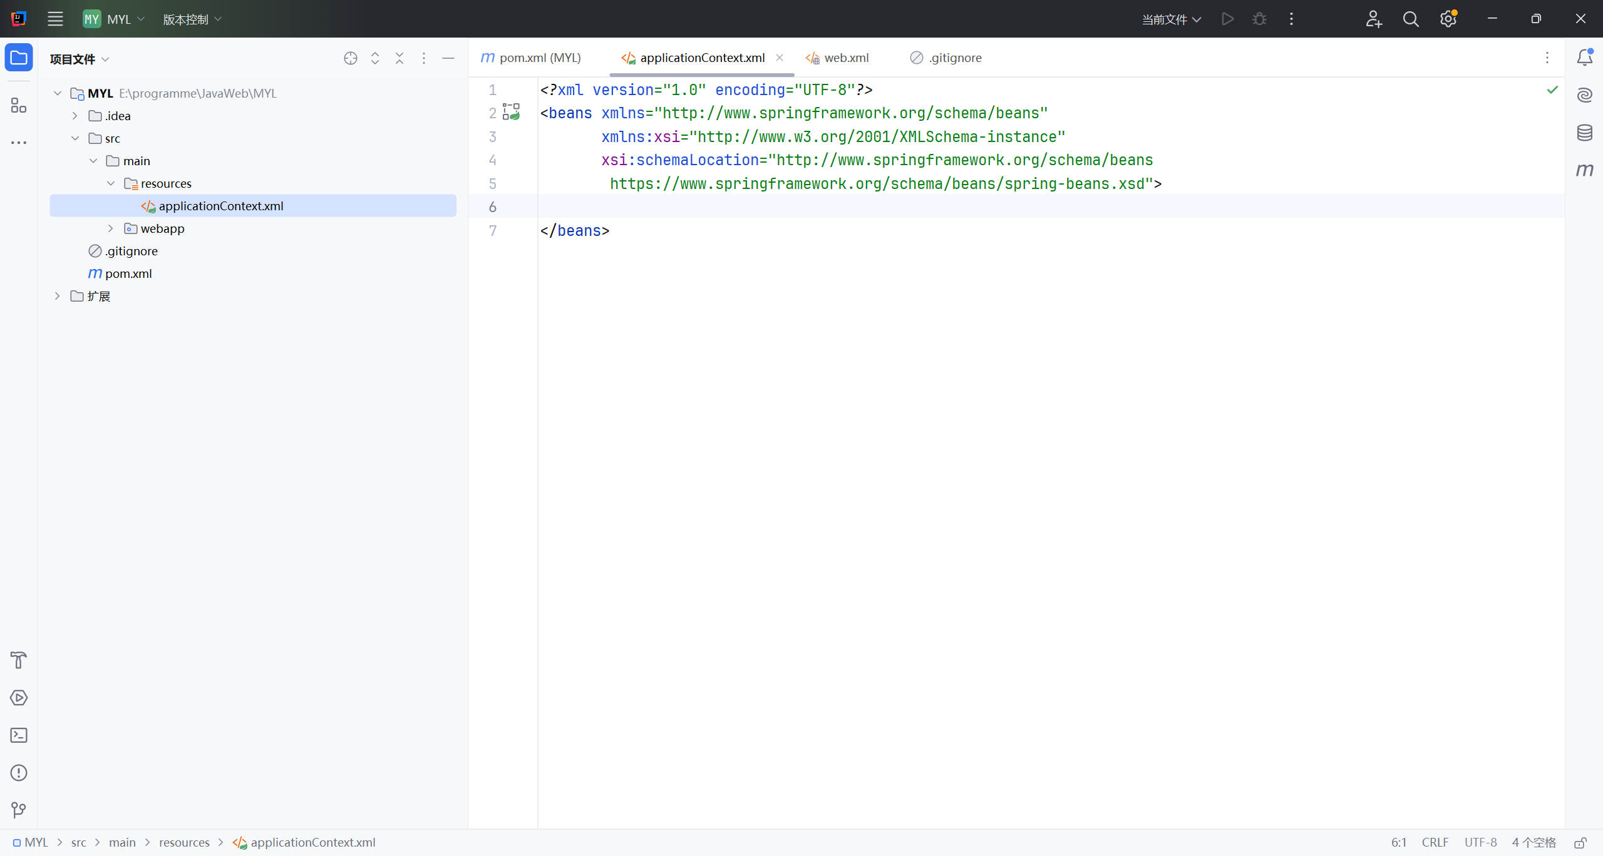Open the Build hammer tool window
Viewport: 1603px width, 856px height.
pos(19,660)
